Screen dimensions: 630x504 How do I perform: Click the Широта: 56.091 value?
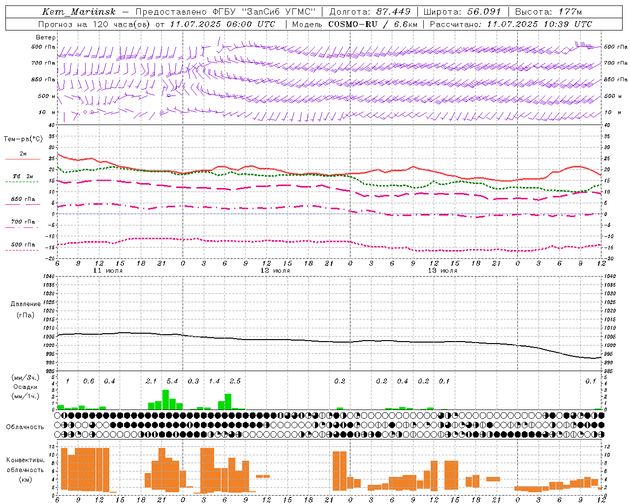pos(462,12)
